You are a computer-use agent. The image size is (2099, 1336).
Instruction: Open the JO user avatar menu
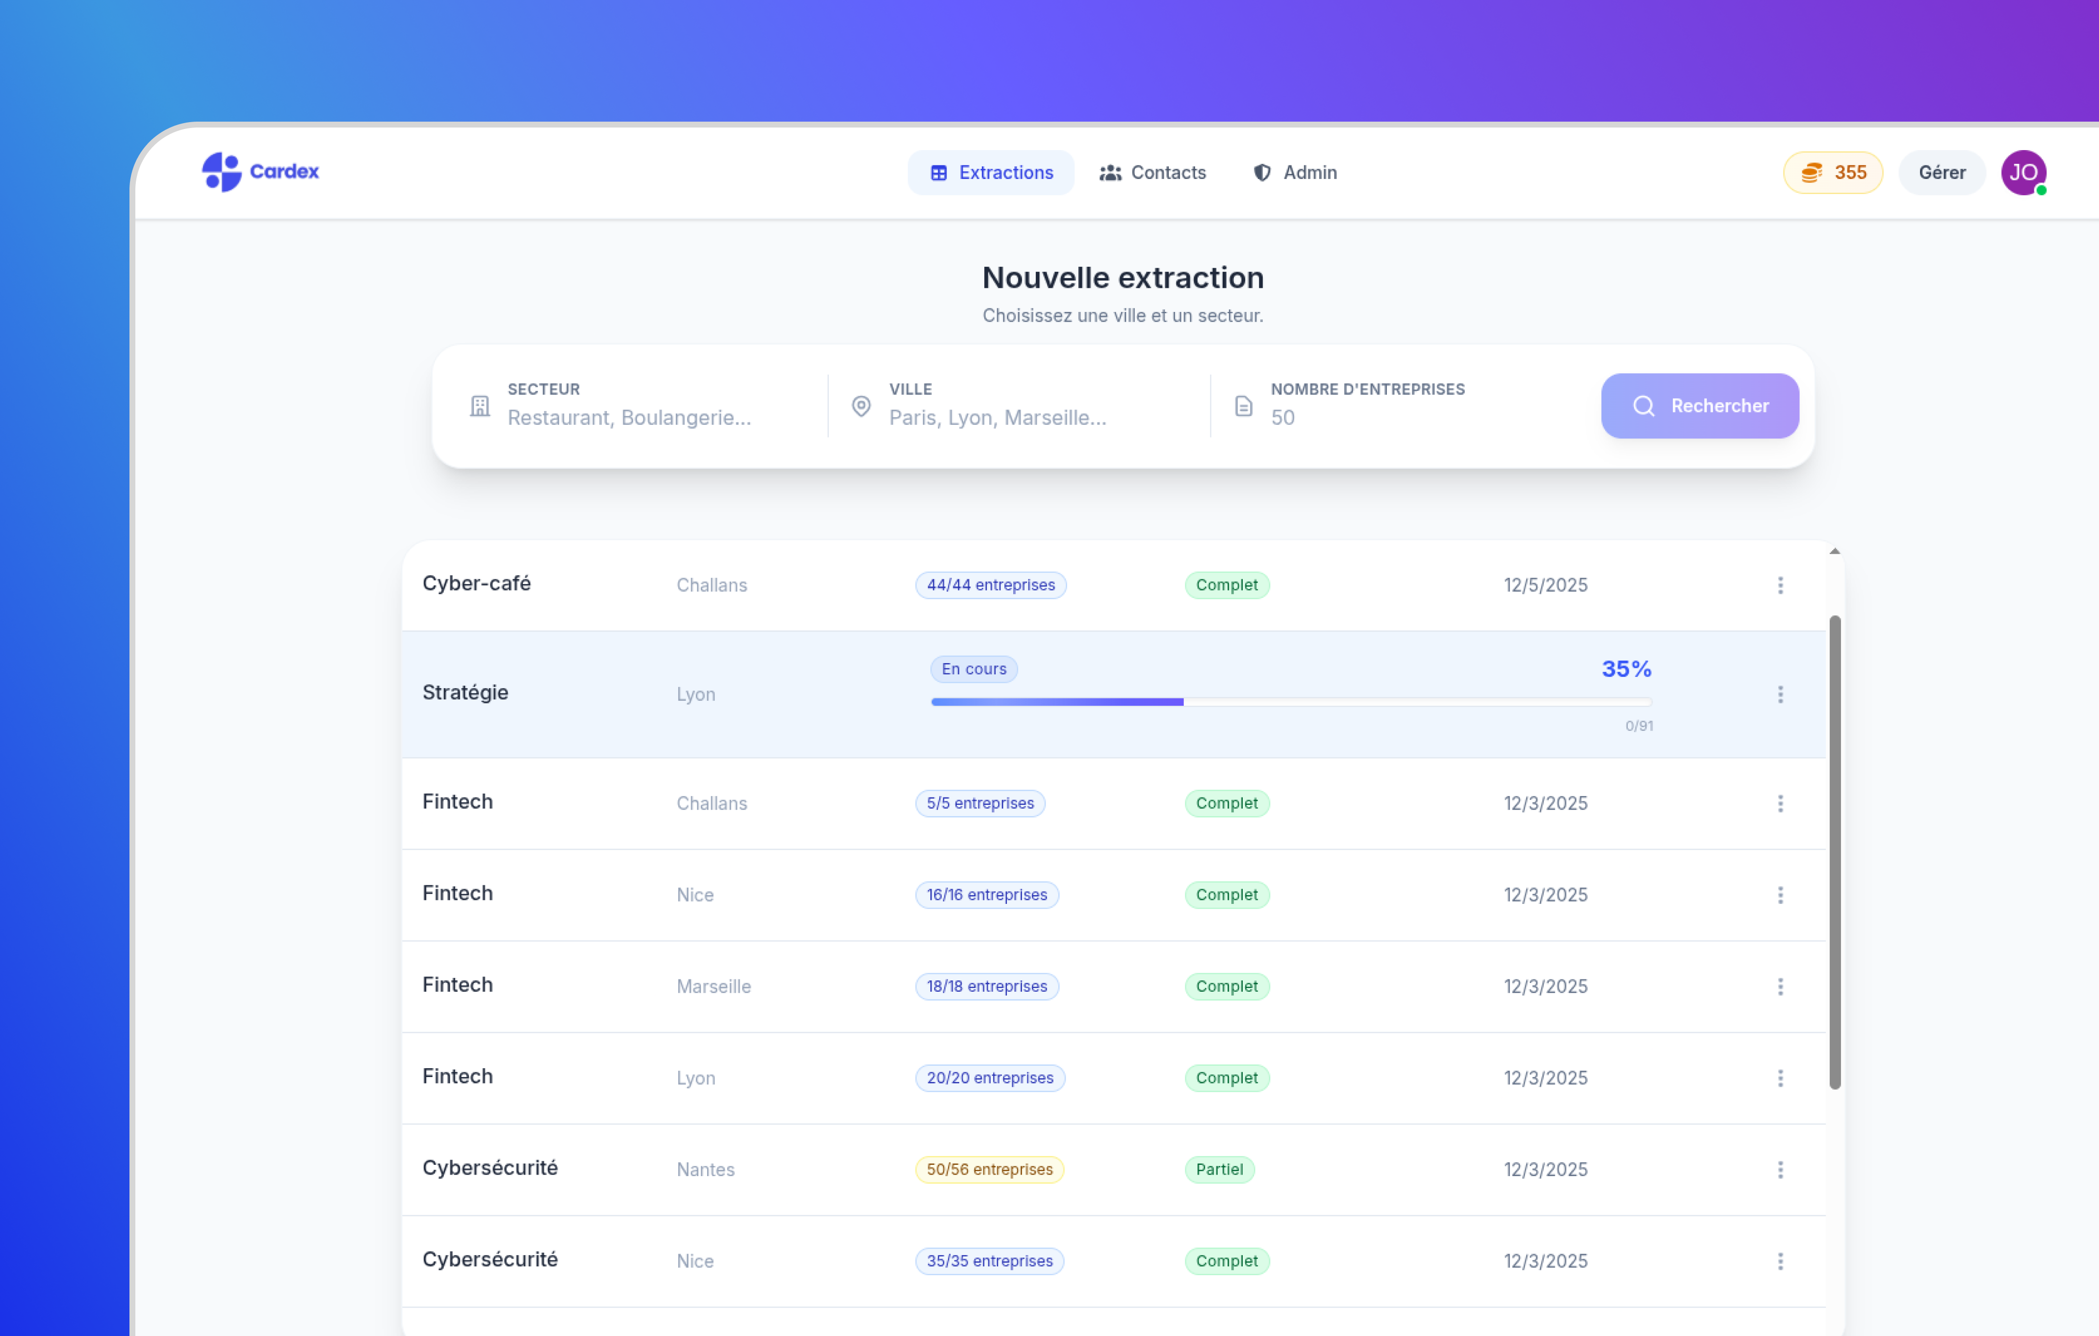tap(2022, 173)
